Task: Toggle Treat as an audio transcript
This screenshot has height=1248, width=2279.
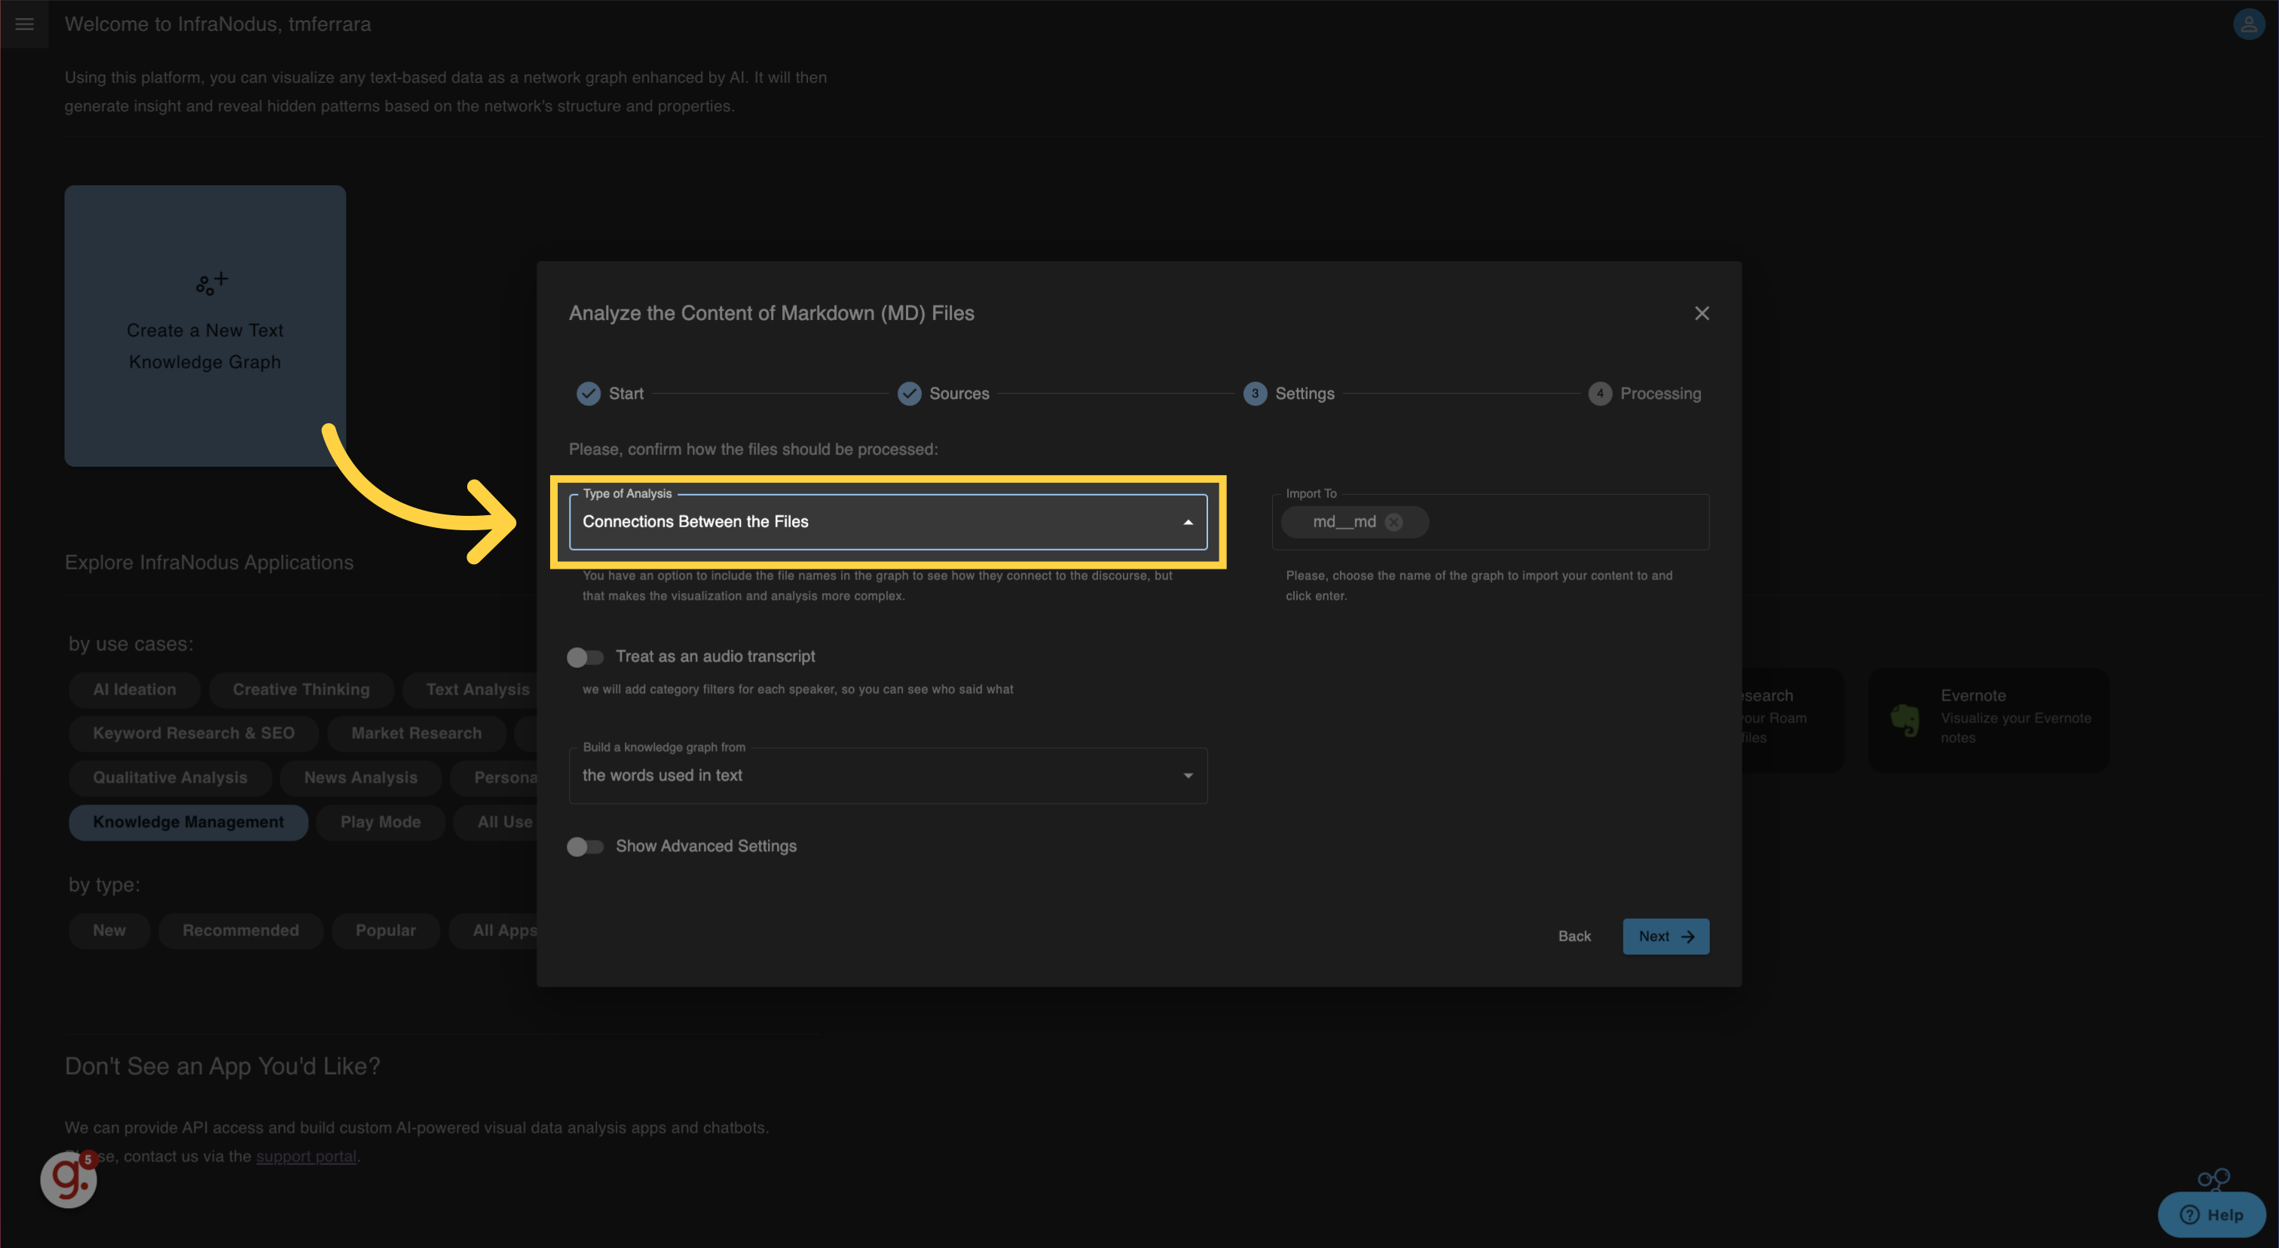Action: coord(585,657)
